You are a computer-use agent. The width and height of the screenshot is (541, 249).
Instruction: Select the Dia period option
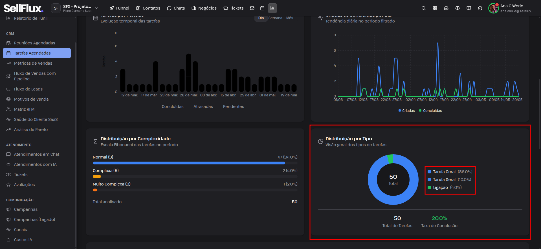pyautogui.click(x=261, y=18)
